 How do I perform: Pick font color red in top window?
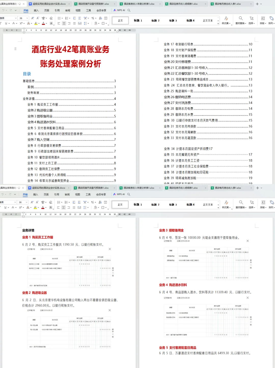(43, 23)
